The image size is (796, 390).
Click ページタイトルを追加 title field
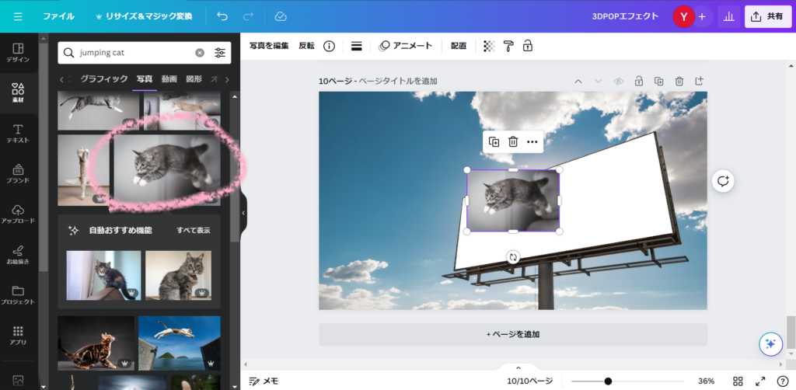[398, 81]
